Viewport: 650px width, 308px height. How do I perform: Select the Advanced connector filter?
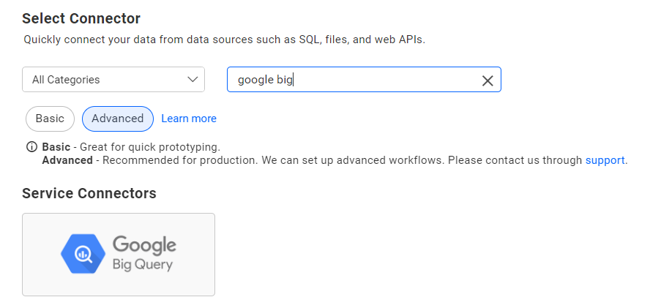click(x=118, y=119)
